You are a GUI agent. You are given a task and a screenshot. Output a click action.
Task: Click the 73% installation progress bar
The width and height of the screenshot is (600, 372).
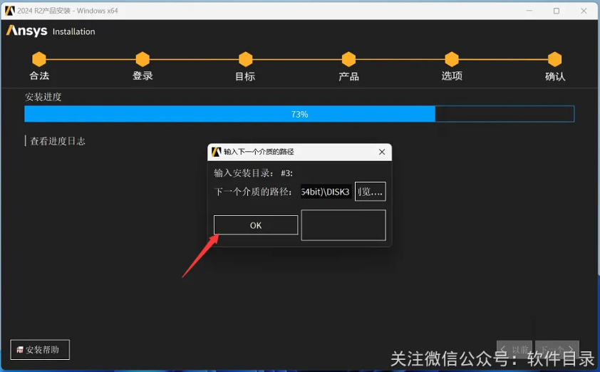pyautogui.click(x=299, y=114)
